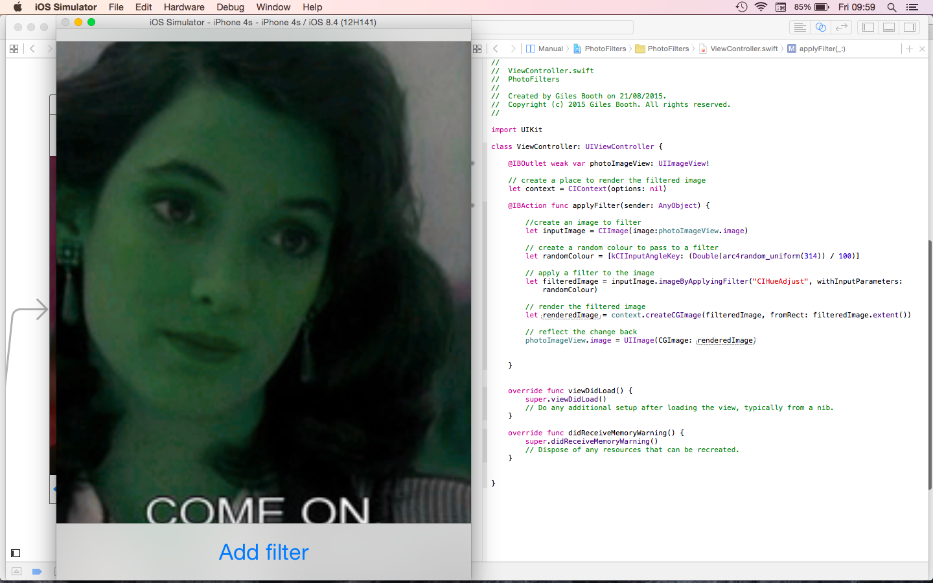The image size is (933, 583).
Task: Toggle the Navigator panel visibility
Action: (x=868, y=27)
